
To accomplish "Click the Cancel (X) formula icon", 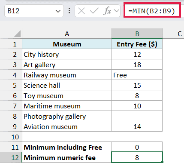I will click(81, 11).
